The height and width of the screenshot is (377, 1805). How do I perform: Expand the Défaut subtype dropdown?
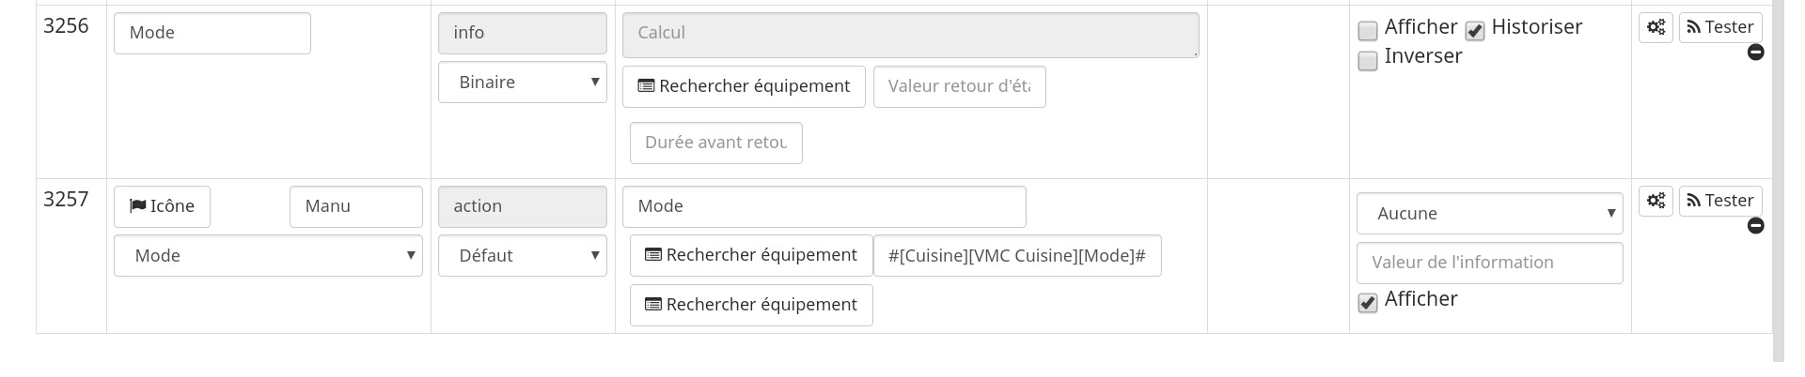coord(522,256)
